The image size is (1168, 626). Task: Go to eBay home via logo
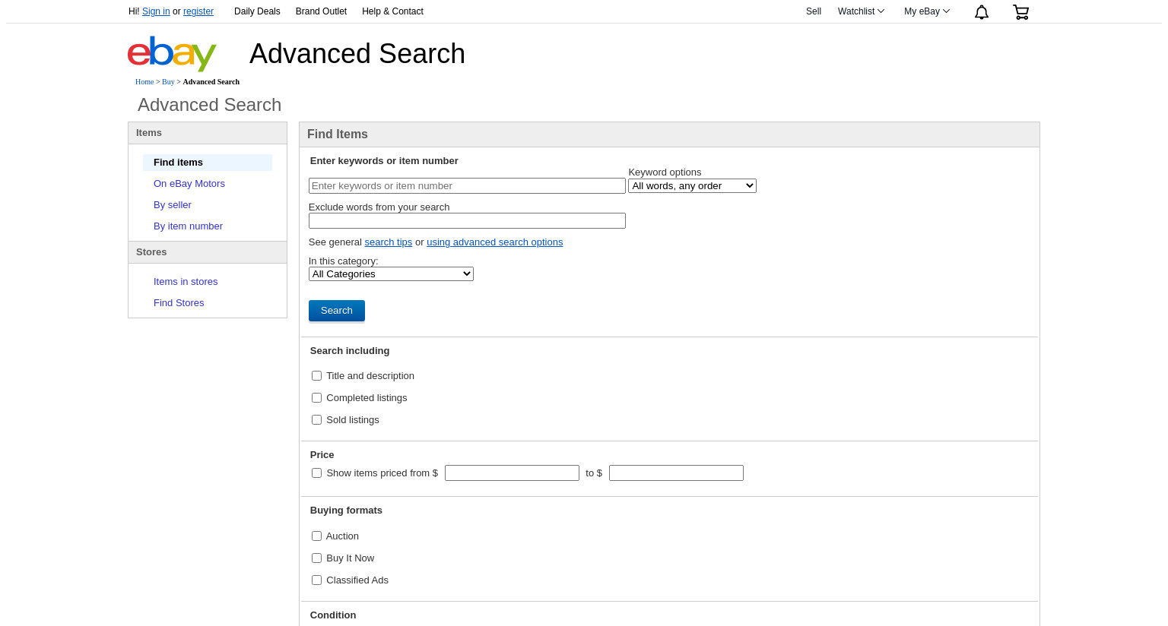[x=172, y=54]
